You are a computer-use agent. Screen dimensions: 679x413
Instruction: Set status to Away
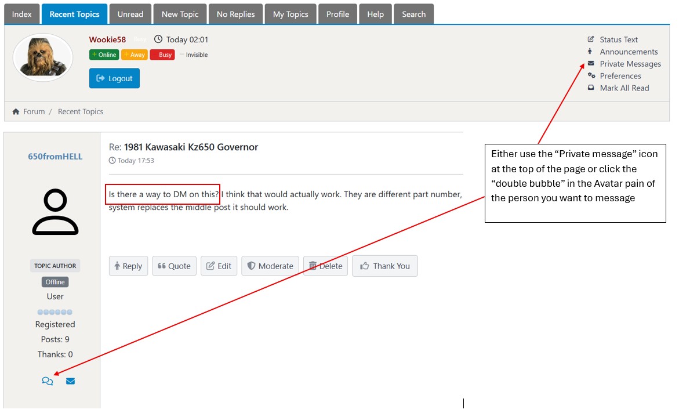click(134, 55)
